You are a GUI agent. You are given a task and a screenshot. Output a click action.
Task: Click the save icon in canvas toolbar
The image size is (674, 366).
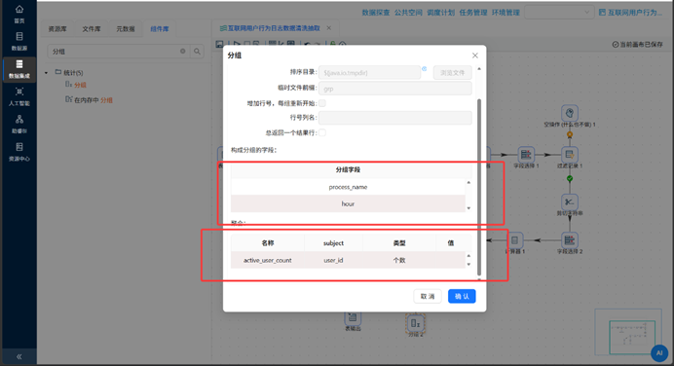219,44
